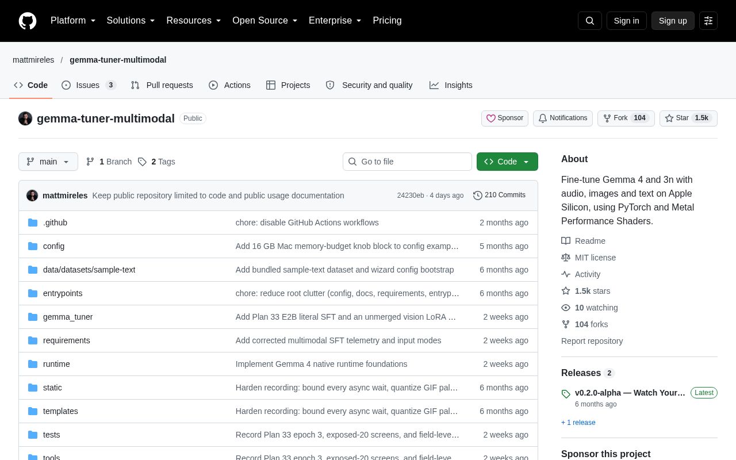Open the main branch selector
Screen dimensions: 736x460
click(48, 162)
